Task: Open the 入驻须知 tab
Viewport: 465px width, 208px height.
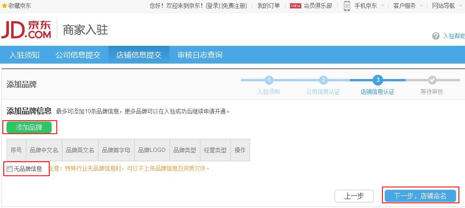Action: [24, 55]
